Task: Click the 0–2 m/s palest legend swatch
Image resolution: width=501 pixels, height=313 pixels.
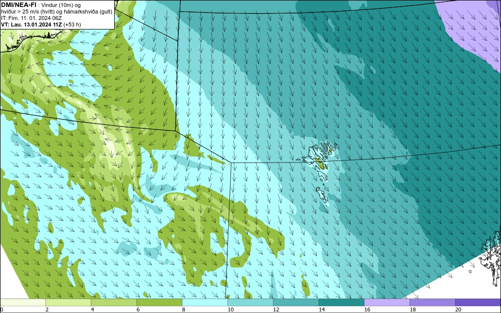Action: (x=23, y=302)
